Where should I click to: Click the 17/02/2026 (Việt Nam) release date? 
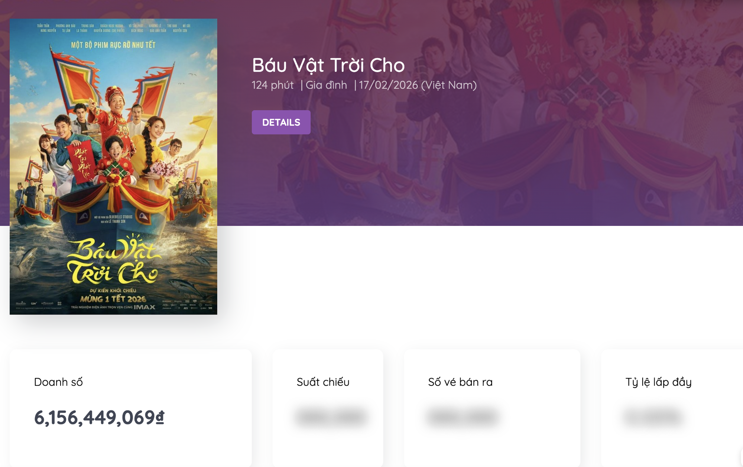click(x=418, y=85)
